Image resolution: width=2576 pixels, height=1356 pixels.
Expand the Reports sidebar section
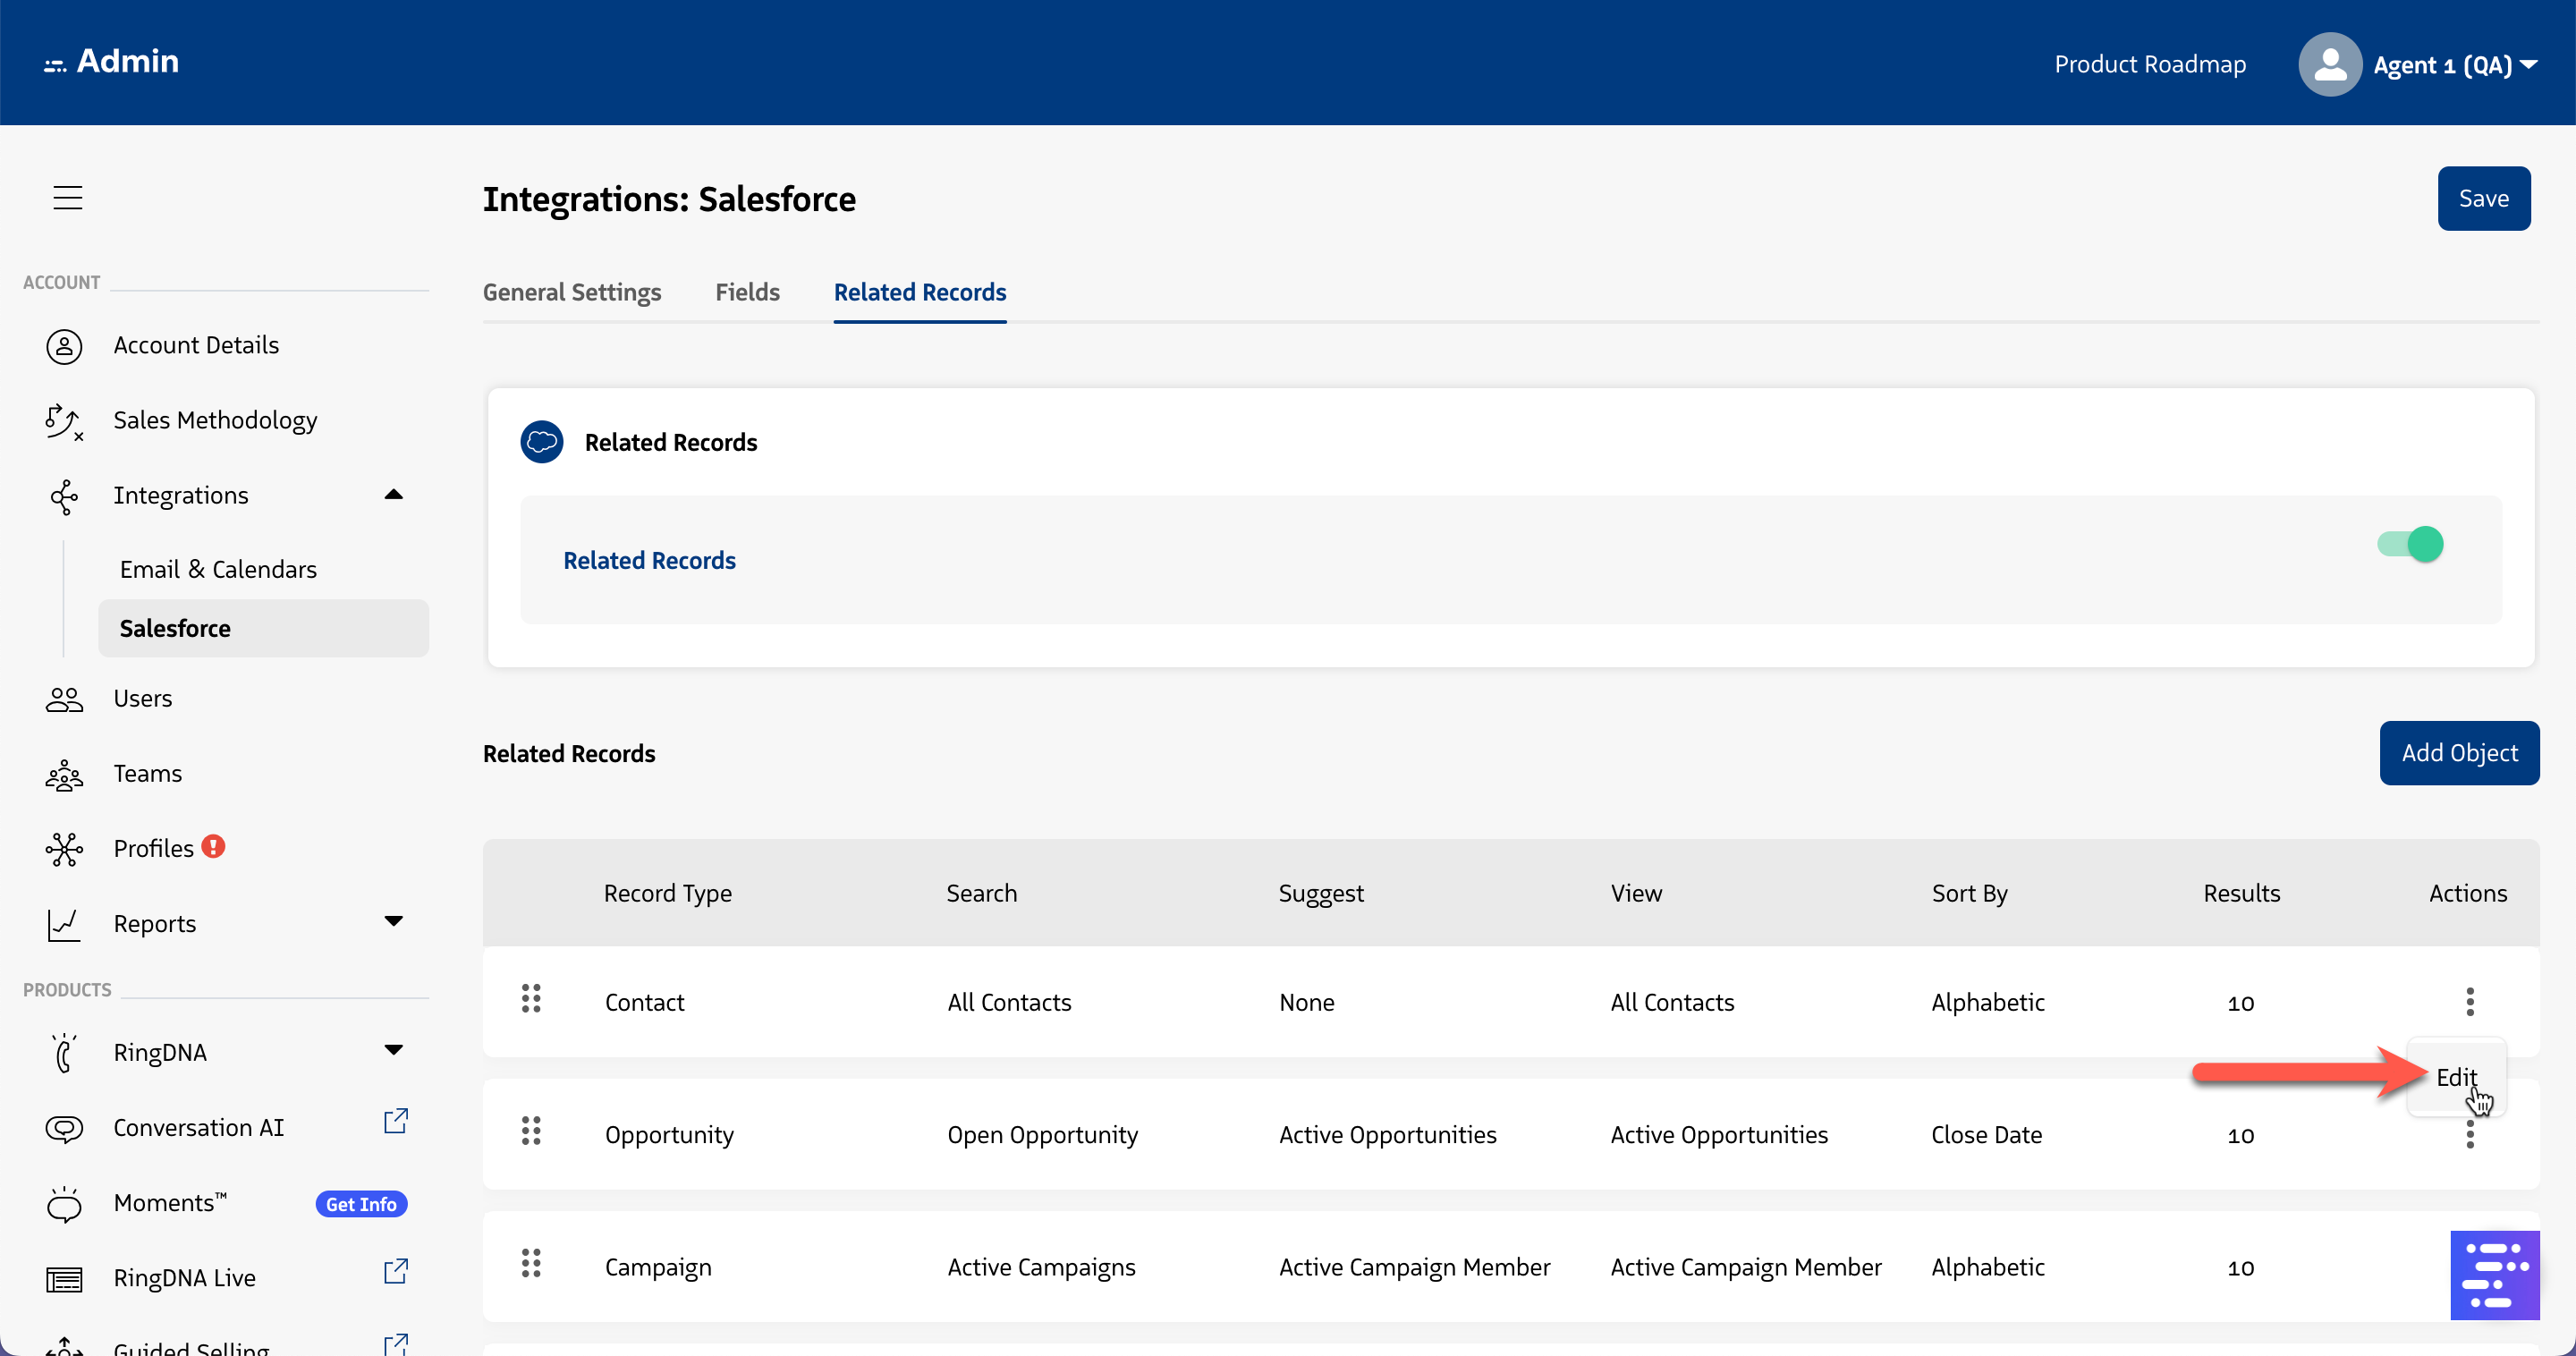pos(394,922)
